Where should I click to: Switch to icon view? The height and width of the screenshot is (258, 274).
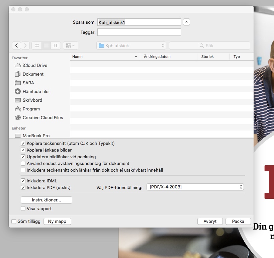37,46
